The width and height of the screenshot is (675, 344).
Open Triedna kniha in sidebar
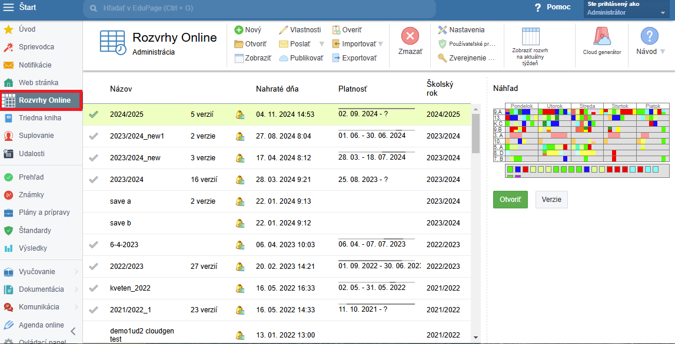pyautogui.click(x=40, y=118)
